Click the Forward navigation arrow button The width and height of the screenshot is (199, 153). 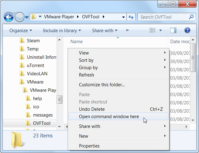coord(19,17)
